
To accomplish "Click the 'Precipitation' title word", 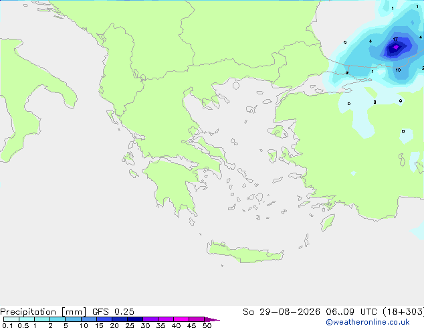I will click(28, 312).
